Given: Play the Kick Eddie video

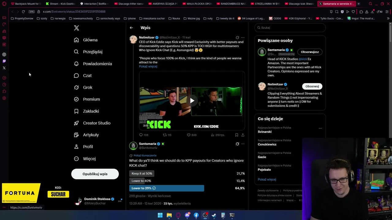Looking at the screenshot, I should coord(192,101).
